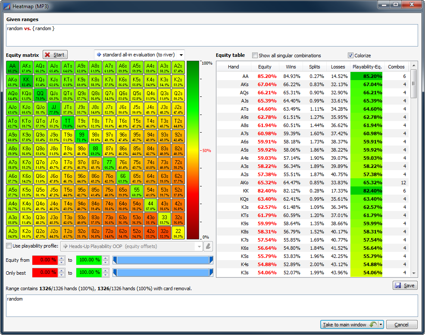
Task: Click the Equity from range slider
Action: pyautogui.click(x=163, y=260)
